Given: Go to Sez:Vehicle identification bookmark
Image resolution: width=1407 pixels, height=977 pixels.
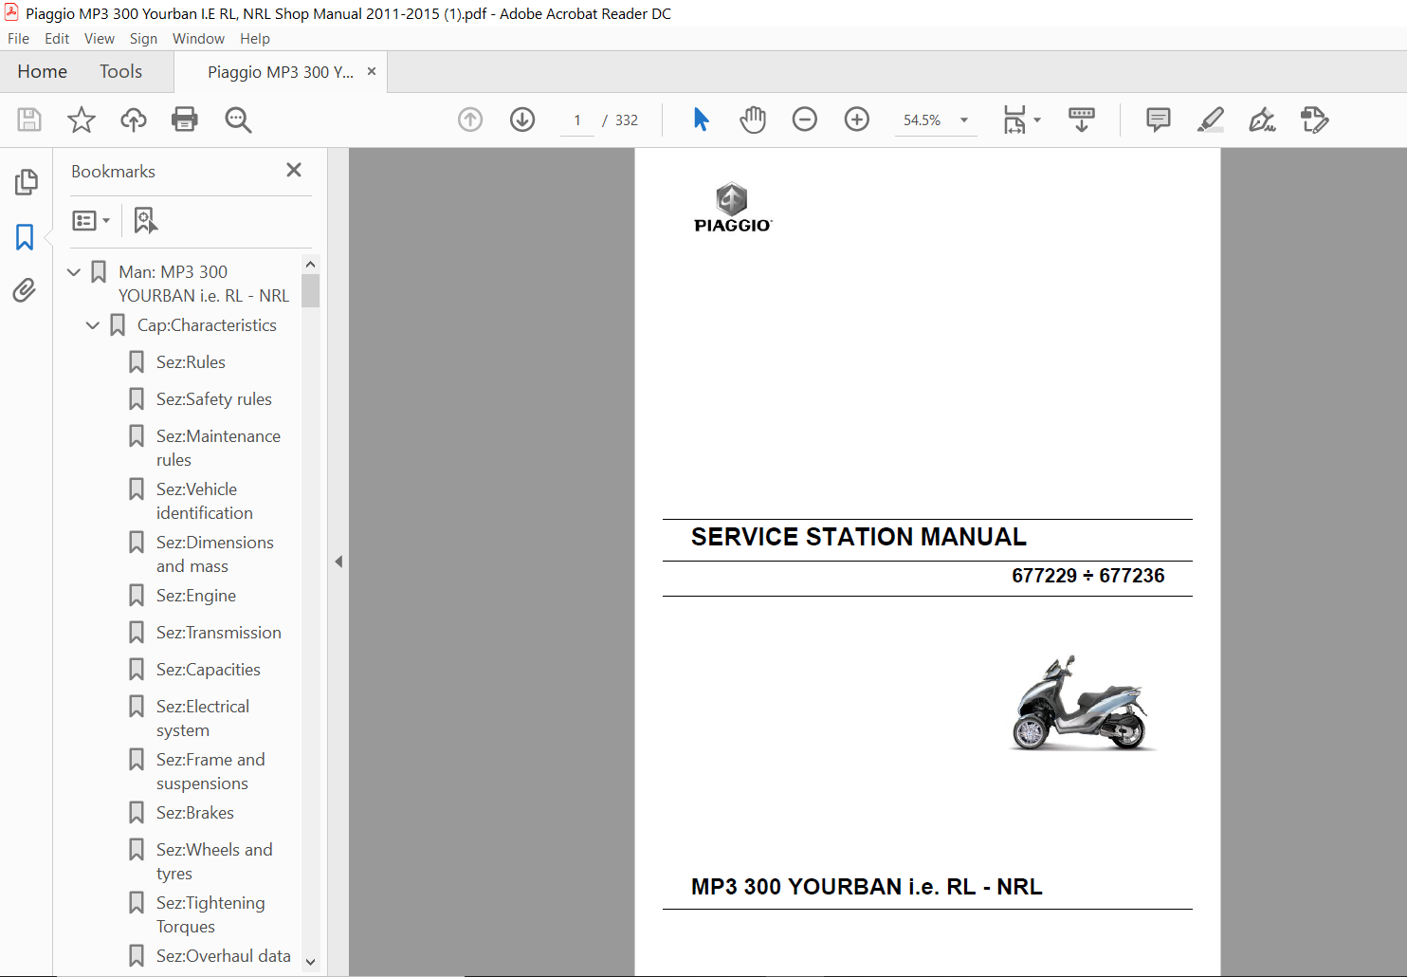Looking at the screenshot, I should (x=204, y=501).
